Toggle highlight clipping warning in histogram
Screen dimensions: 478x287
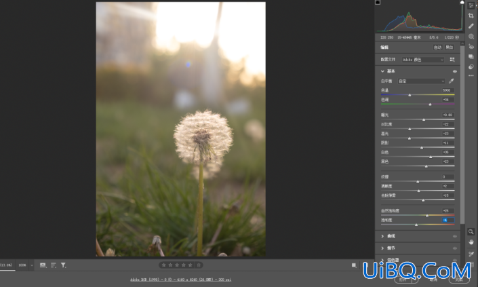point(462,2)
